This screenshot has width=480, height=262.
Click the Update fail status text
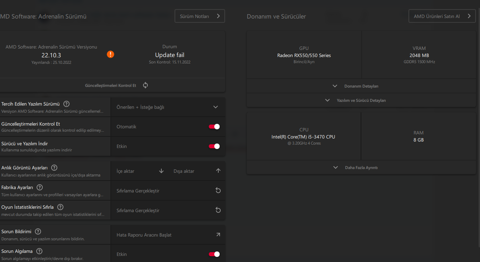point(170,55)
